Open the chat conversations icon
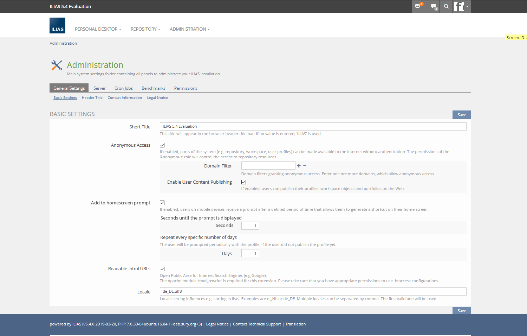This screenshot has width=527, height=336. coord(434,6)
